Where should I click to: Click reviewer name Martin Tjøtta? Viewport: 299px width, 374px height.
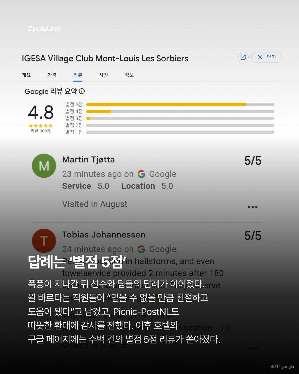pos(89,160)
